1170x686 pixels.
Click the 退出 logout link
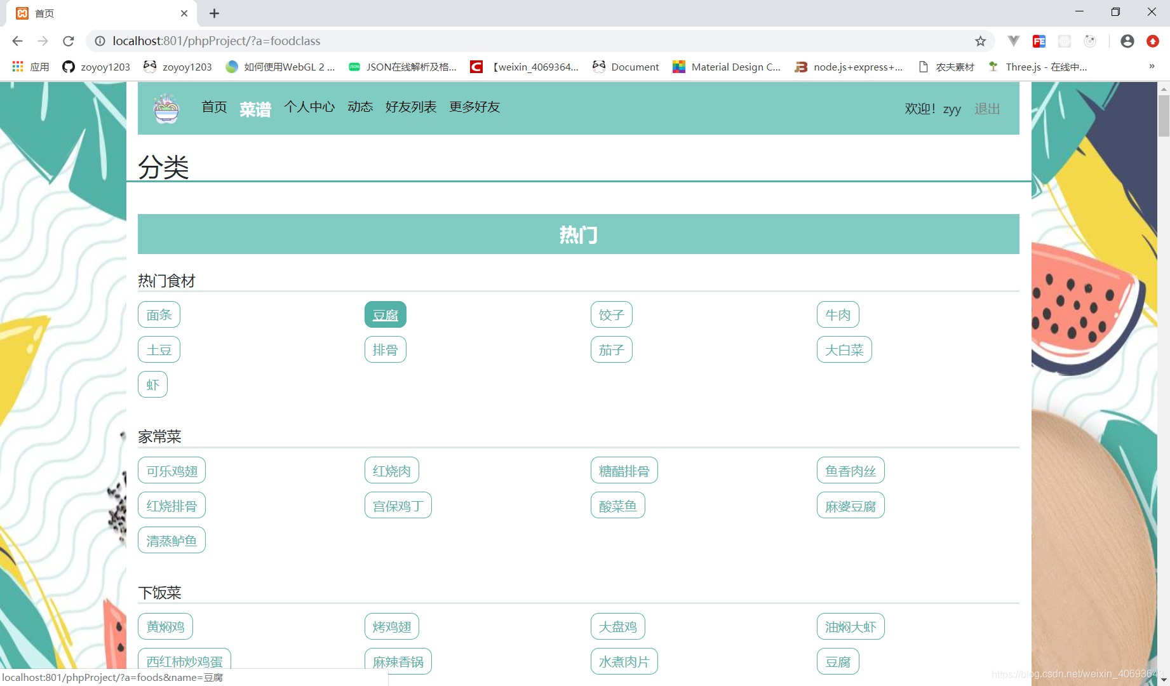[986, 109]
